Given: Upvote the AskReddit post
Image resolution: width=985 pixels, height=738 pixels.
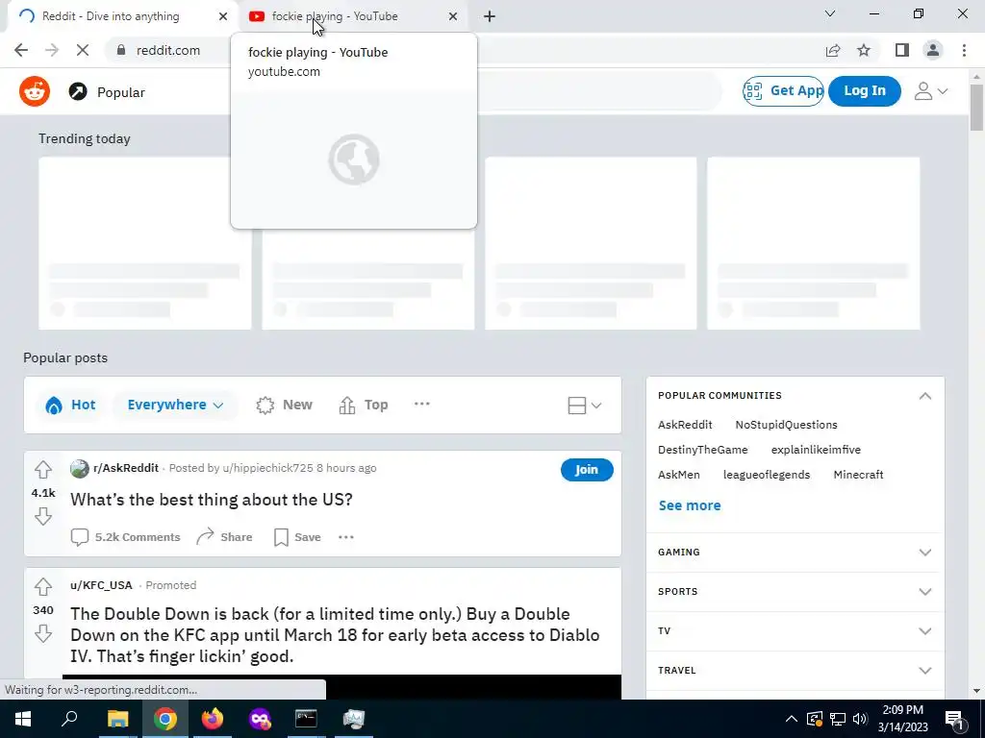Looking at the screenshot, I should click(x=42, y=469).
